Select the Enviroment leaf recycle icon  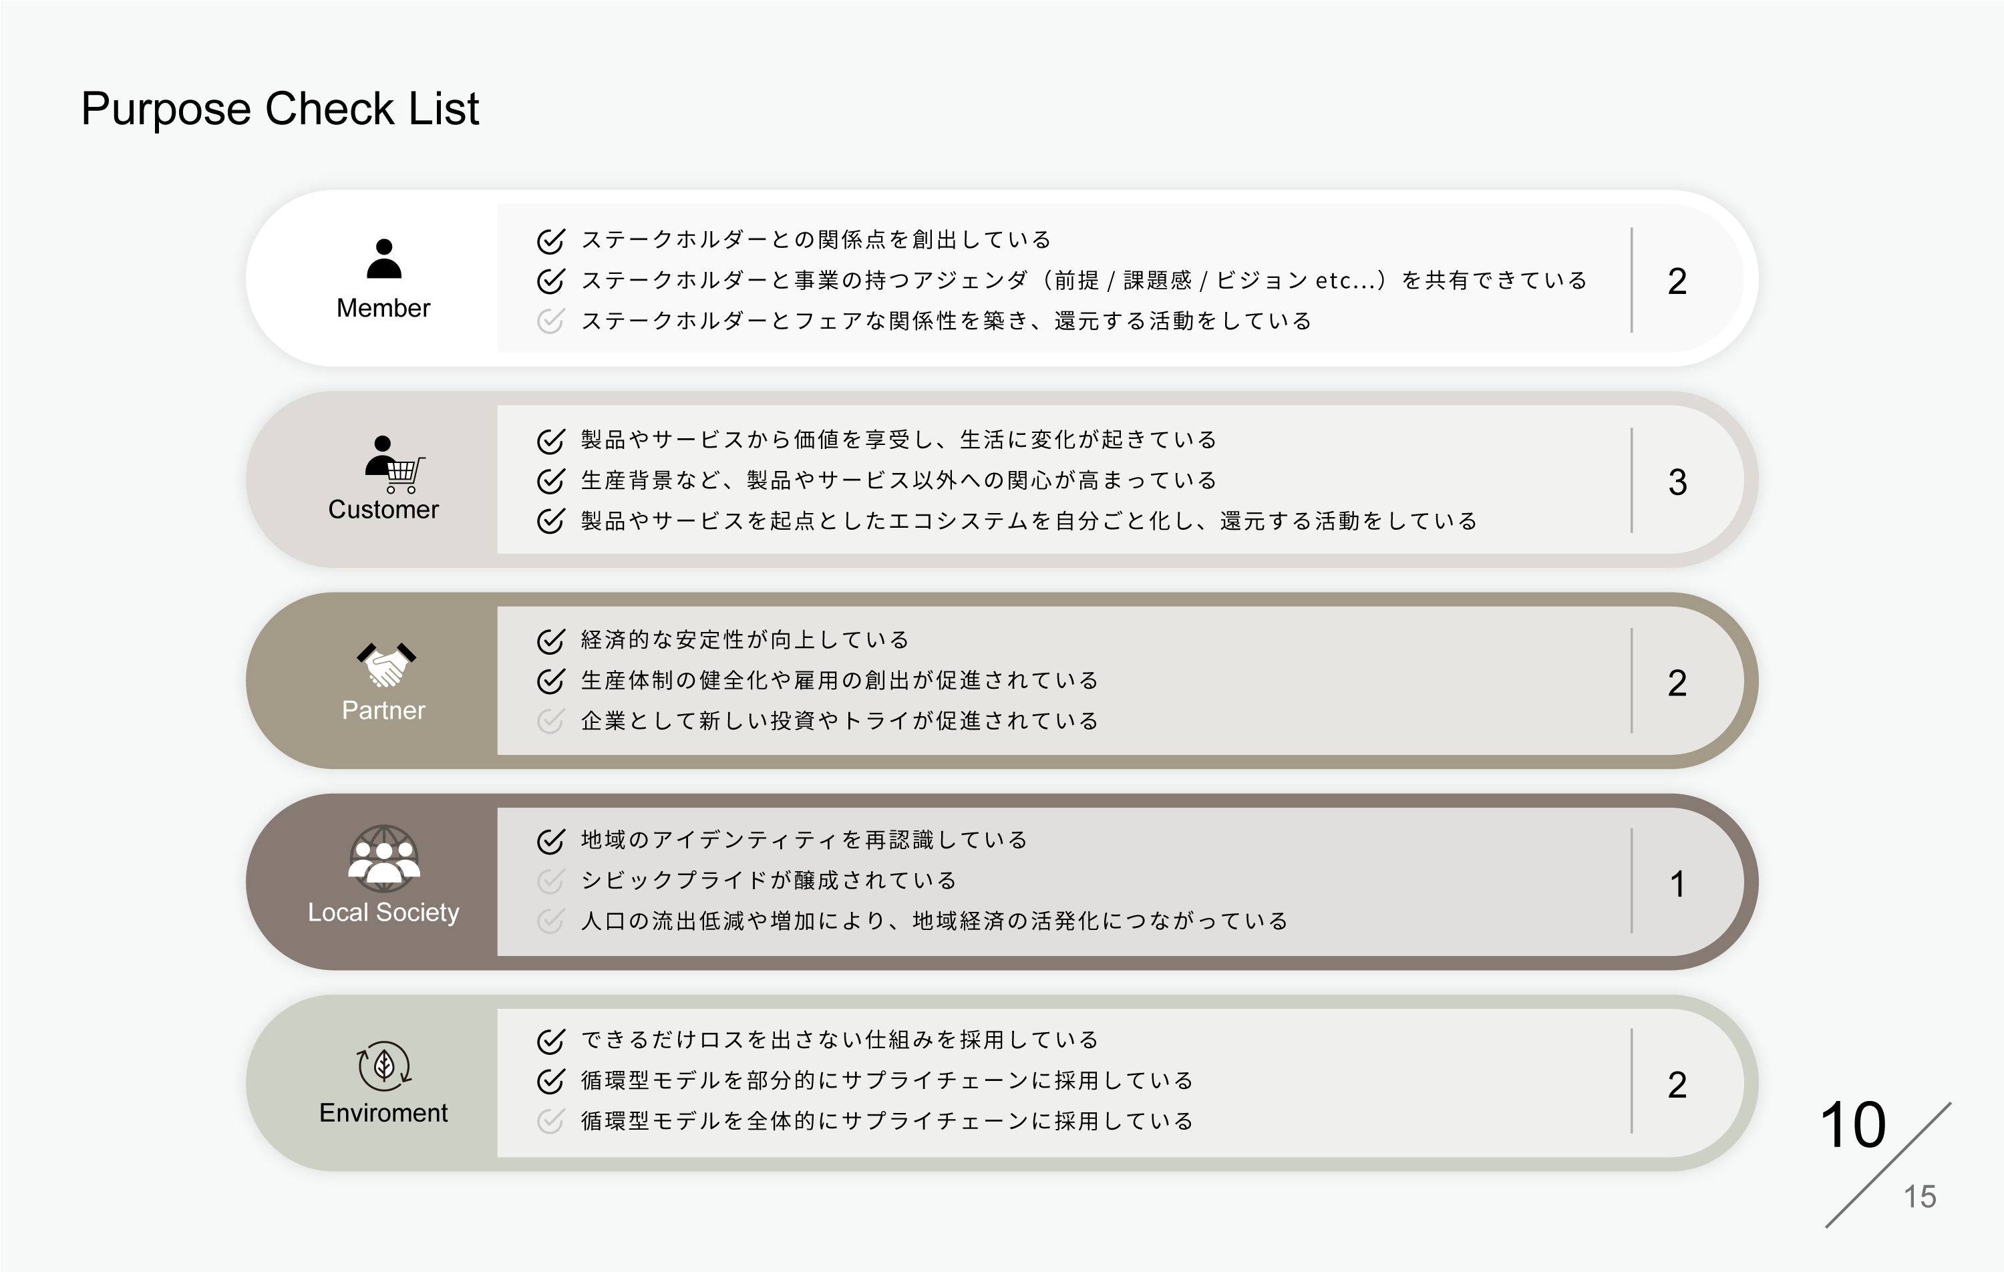[383, 1066]
